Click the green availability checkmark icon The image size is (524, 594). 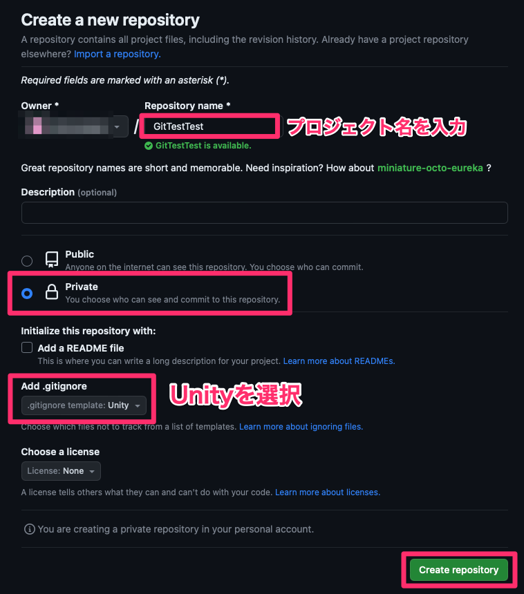tap(149, 146)
